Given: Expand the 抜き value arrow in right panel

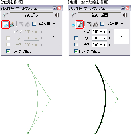Looking at the screenshot, I should 110,45.
